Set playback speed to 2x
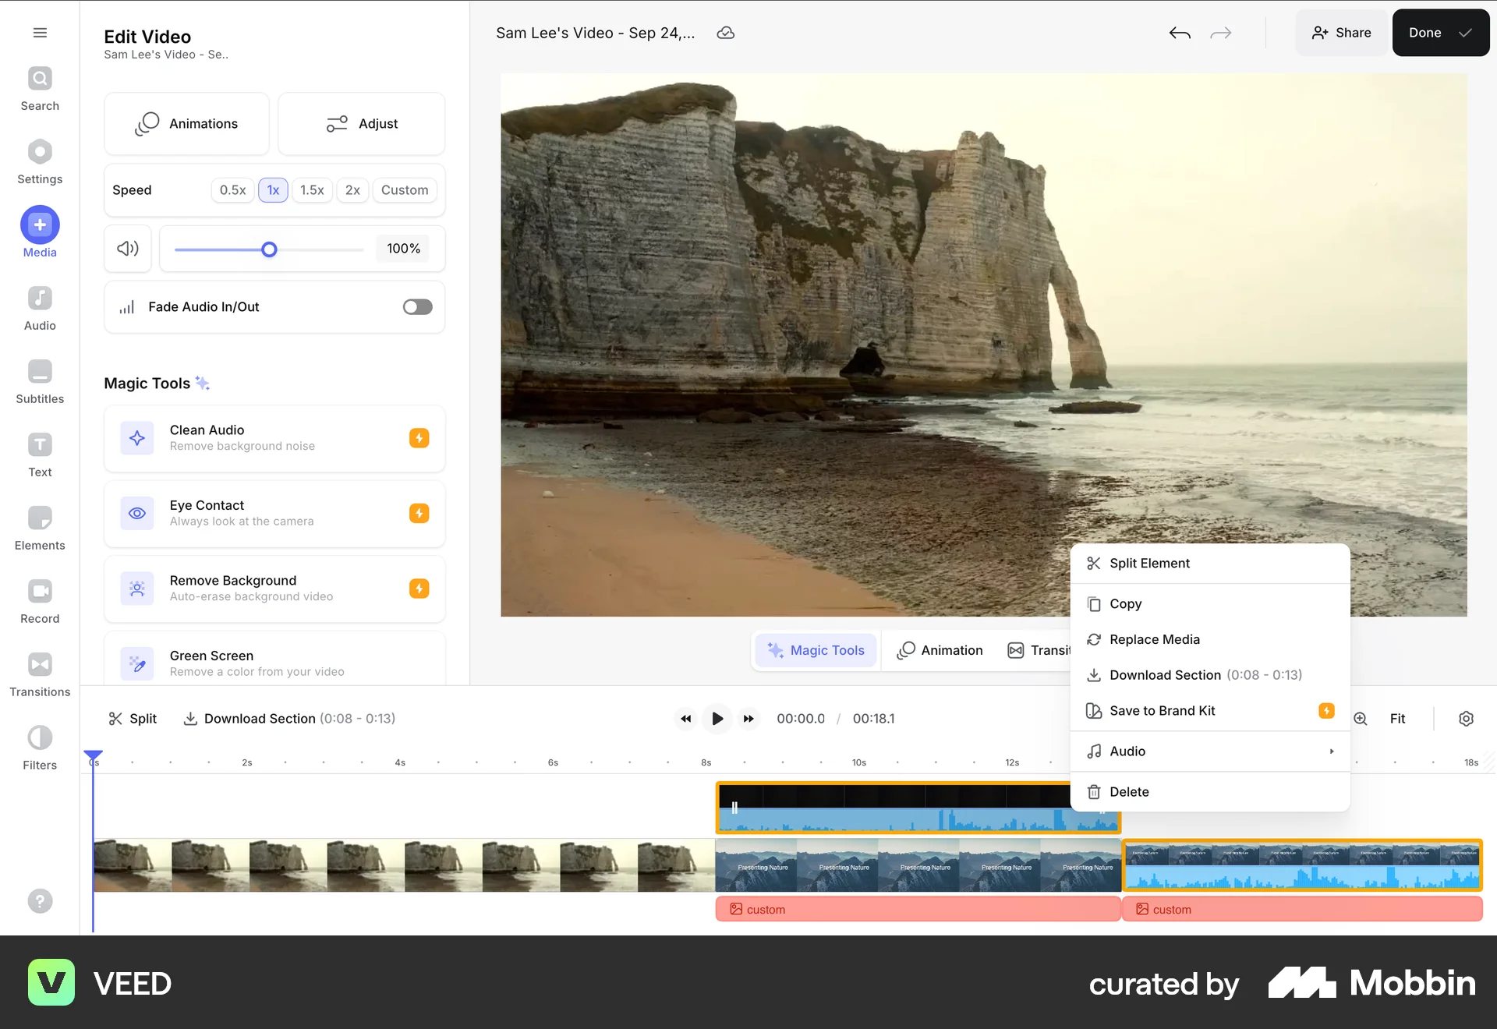This screenshot has height=1029, width=1497. 352,189
